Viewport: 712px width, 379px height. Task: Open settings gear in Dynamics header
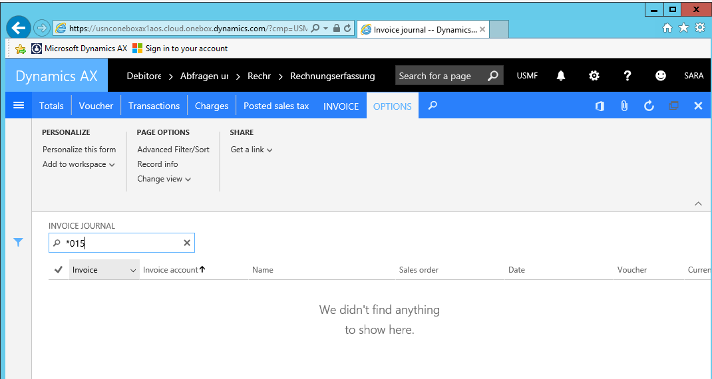(x=594, y=76)
